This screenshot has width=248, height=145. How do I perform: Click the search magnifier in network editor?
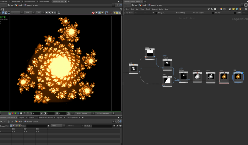pos(246,9)
